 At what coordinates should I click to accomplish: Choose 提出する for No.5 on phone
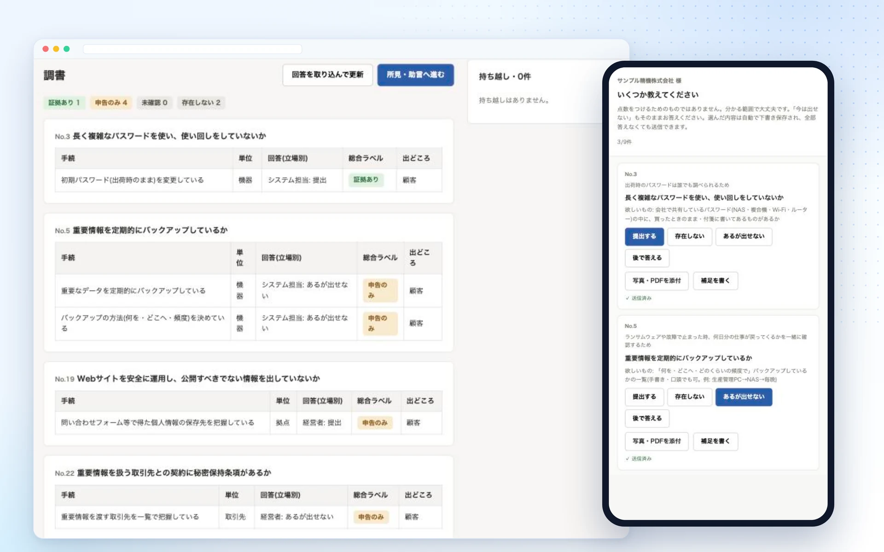(x=644, y=397)
